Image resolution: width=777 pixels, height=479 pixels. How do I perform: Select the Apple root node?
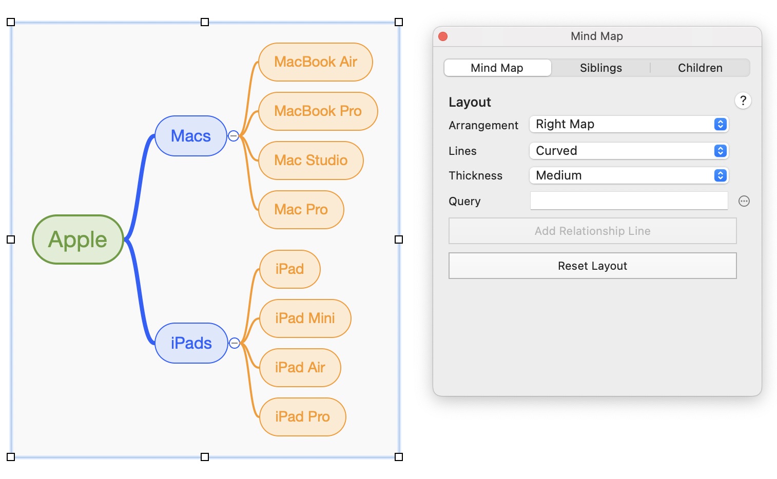(x=78, y=239)
